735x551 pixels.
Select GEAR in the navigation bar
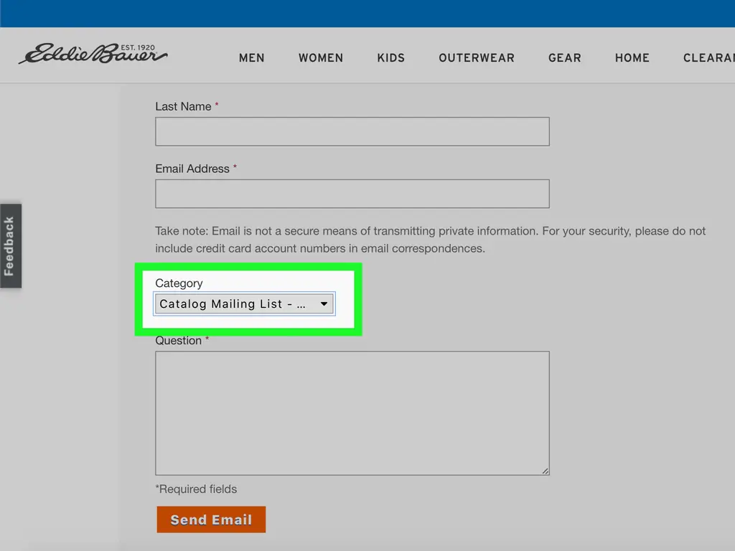[x=565, y=58]
